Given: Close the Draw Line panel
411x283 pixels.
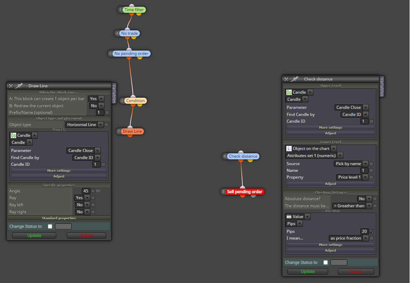Looking at the screenshot, I should pyautogui.click(x=11, y=86).
